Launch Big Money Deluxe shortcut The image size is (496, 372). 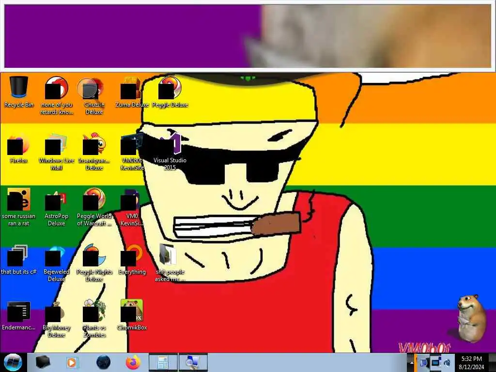coord(57,319)
